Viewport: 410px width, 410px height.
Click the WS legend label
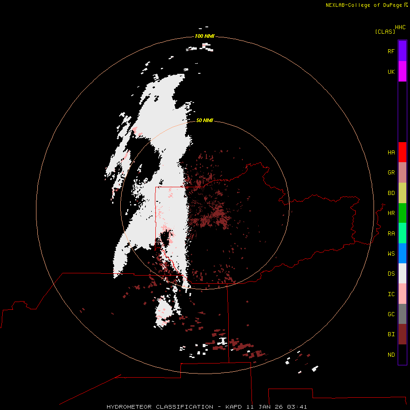coord(391,254)
